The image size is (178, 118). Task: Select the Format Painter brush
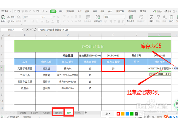[18, 17]
